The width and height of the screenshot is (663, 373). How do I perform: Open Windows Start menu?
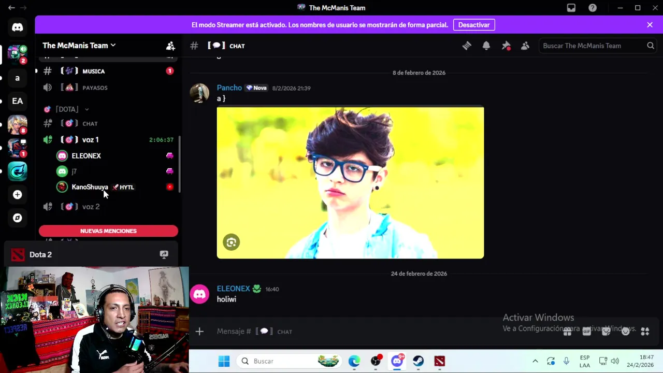(224, 361)
